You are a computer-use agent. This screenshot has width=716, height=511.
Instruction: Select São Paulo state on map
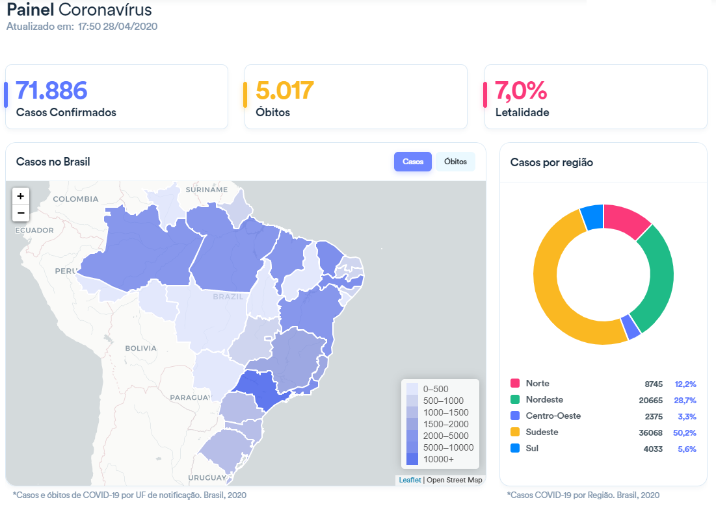tap(260, 388)
